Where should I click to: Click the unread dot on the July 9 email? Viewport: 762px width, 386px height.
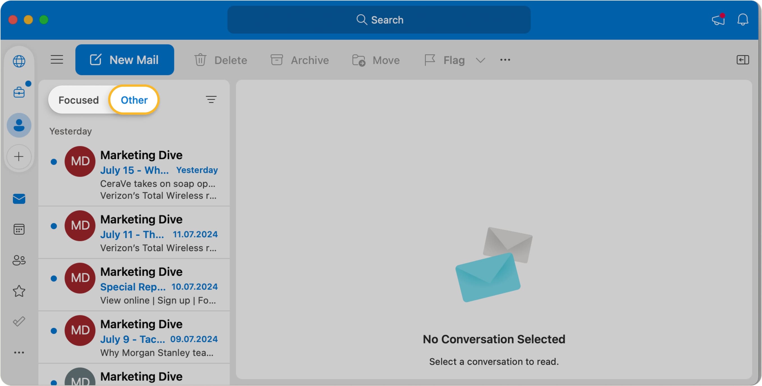54,331
